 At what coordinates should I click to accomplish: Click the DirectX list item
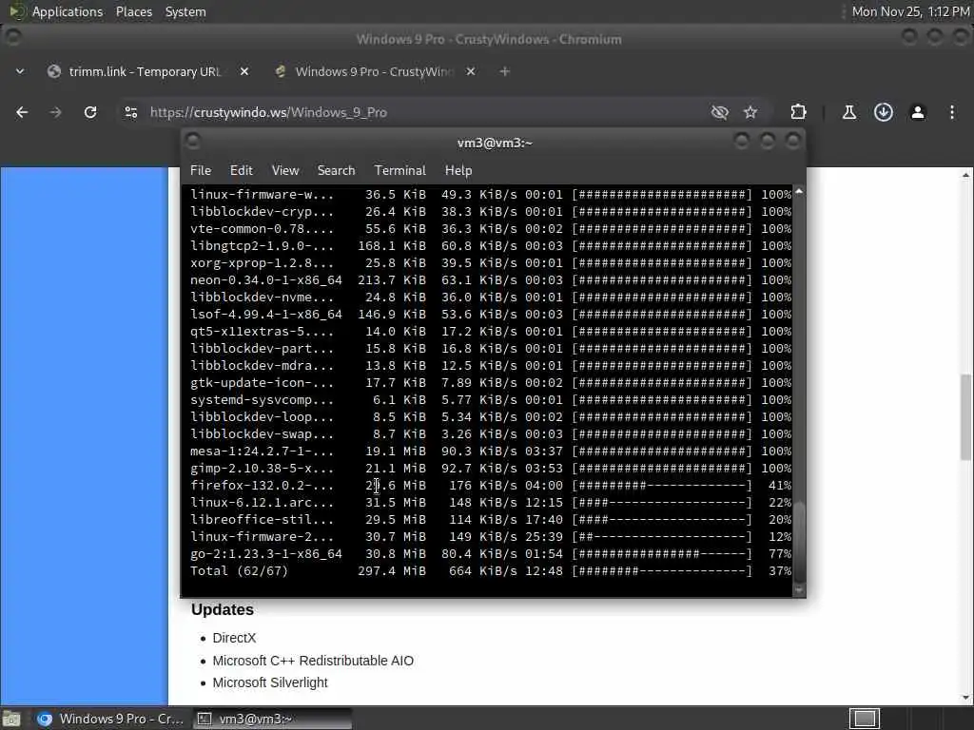click(234, 638)
